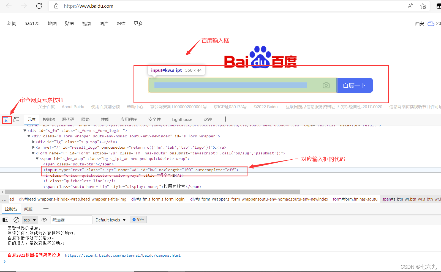The image size is (441, 272).
Task: Expand the div id lg node
Action: (33, 142)
